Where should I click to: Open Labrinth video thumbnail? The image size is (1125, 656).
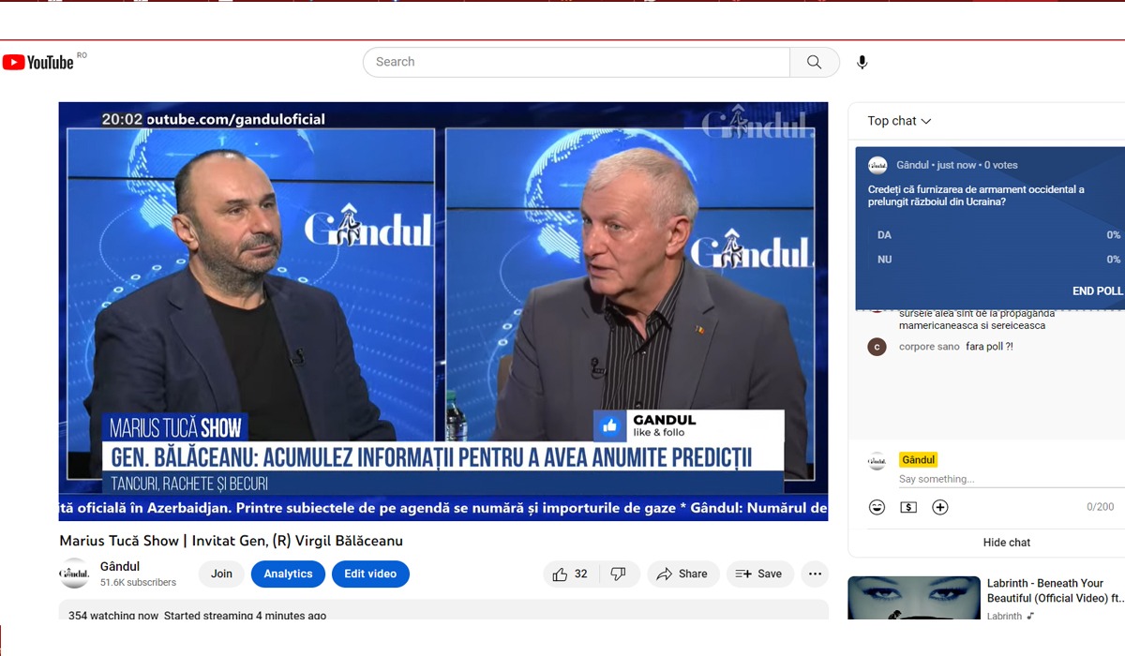coord(914,598)
